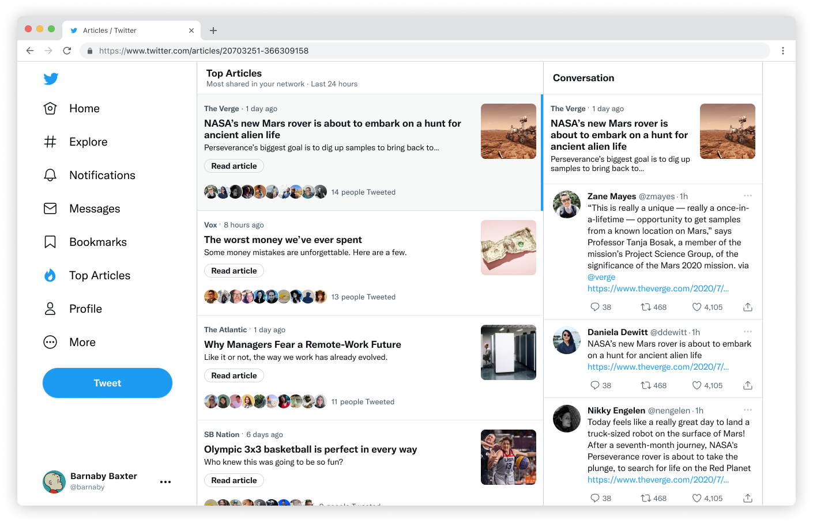The height and width of the screenshot is (524, 813).
Task: Retweet Nikky Engelen's tweet
Action: click(x=646, y=498)
